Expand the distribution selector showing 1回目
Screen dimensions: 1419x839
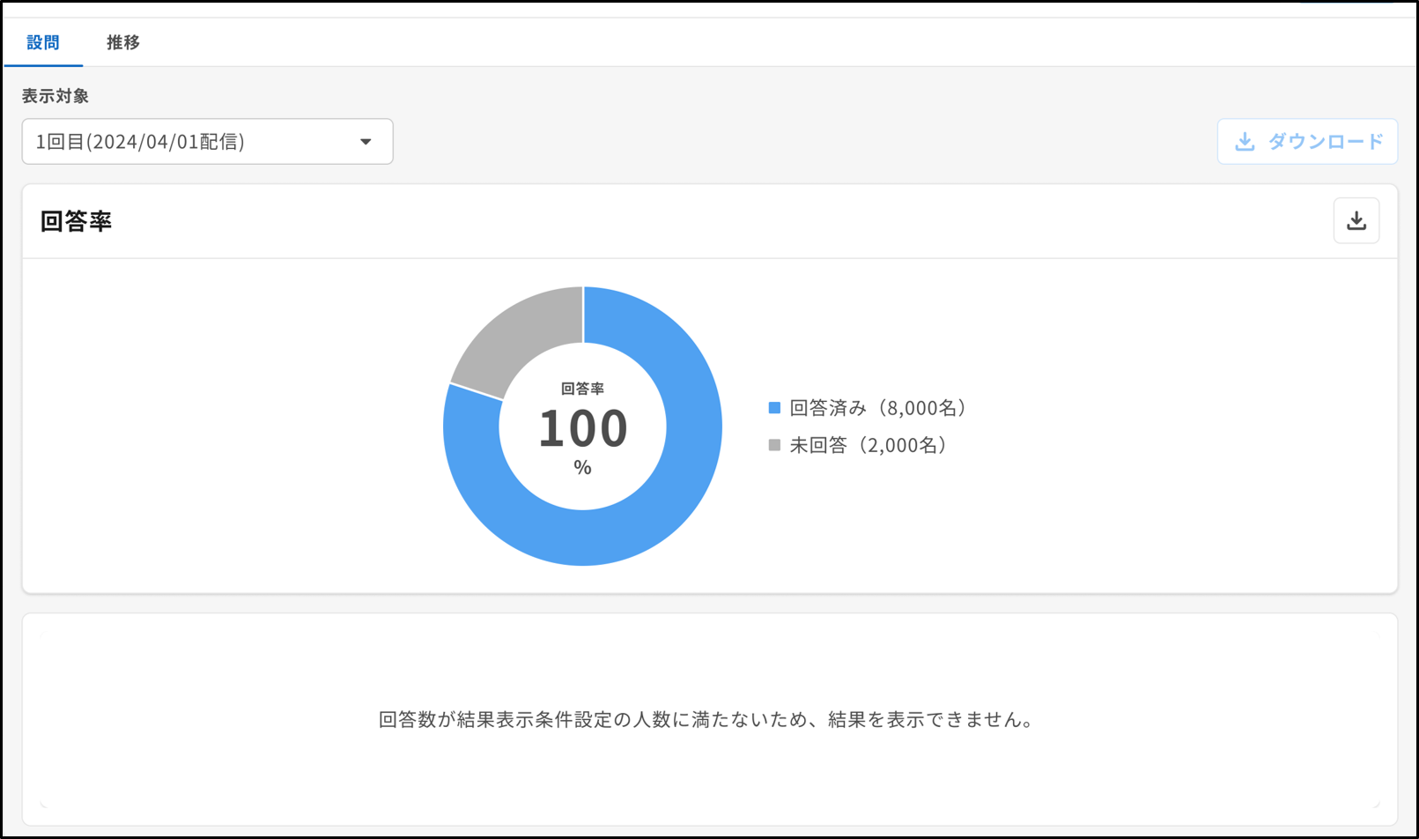pos(206,141)
